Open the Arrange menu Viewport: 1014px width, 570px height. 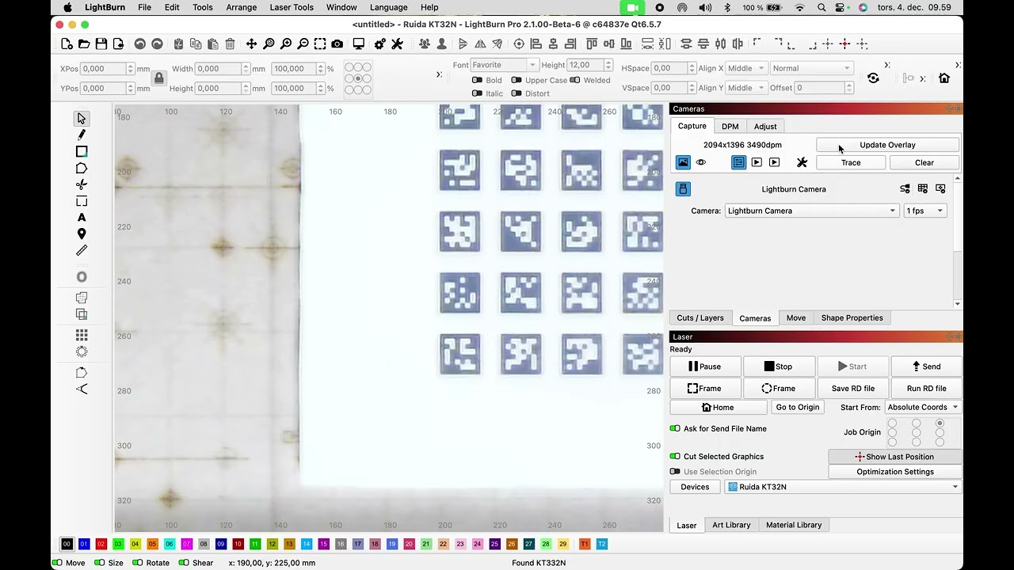tap(241, 7)
